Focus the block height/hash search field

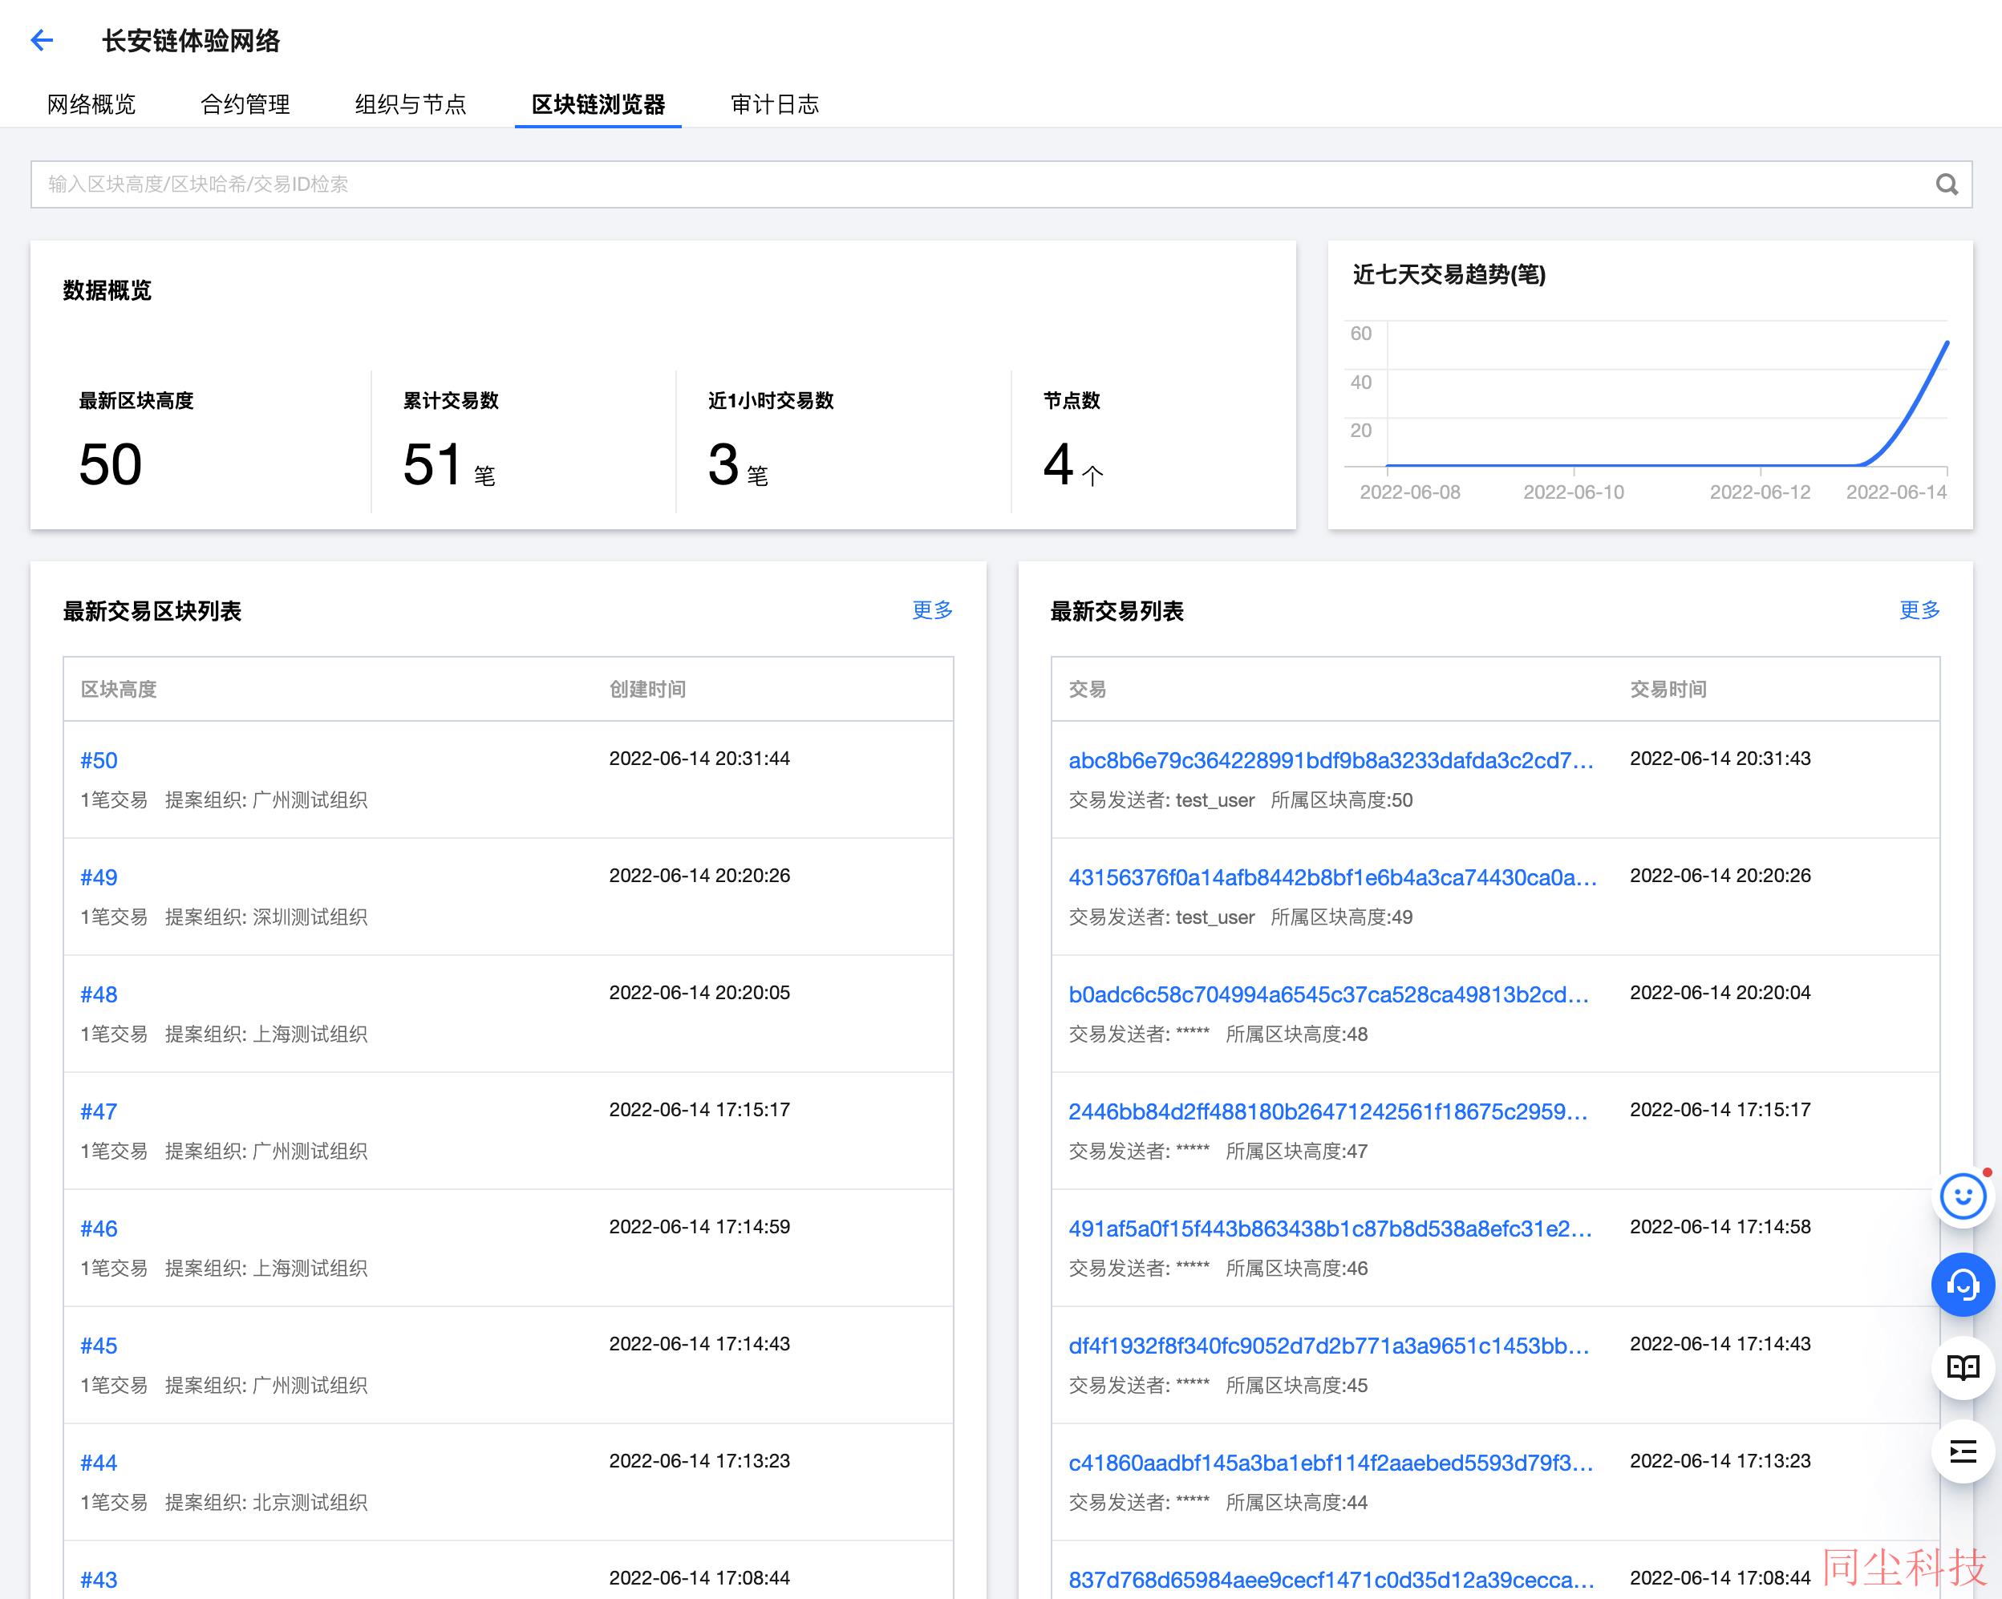click(x=1001, y=184)
